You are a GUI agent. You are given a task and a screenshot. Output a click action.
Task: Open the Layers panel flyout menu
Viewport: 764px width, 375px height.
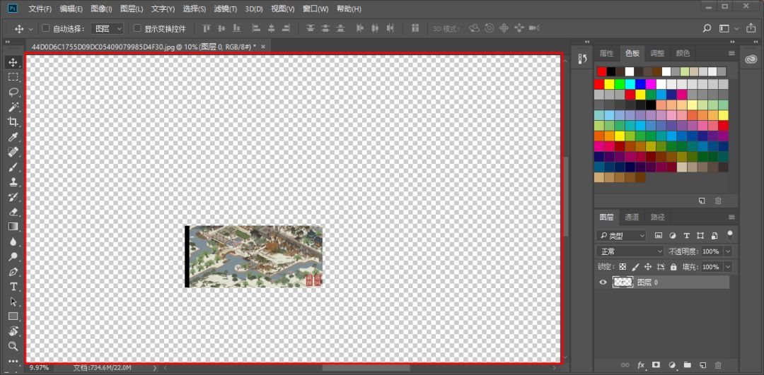tap(731, 217)
